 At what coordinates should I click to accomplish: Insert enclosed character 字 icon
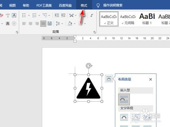pyautogui.click(x=14, y=24)
